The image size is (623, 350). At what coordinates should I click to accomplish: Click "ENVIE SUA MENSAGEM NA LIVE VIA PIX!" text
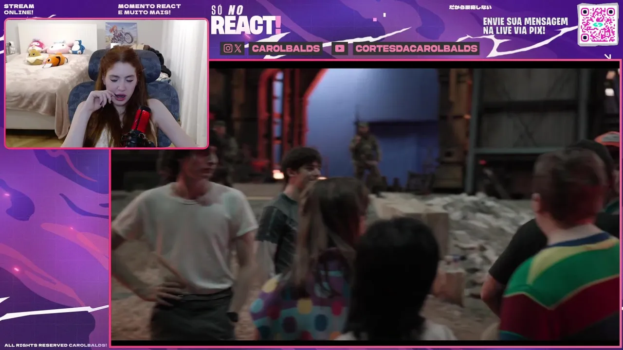(525, 26)
